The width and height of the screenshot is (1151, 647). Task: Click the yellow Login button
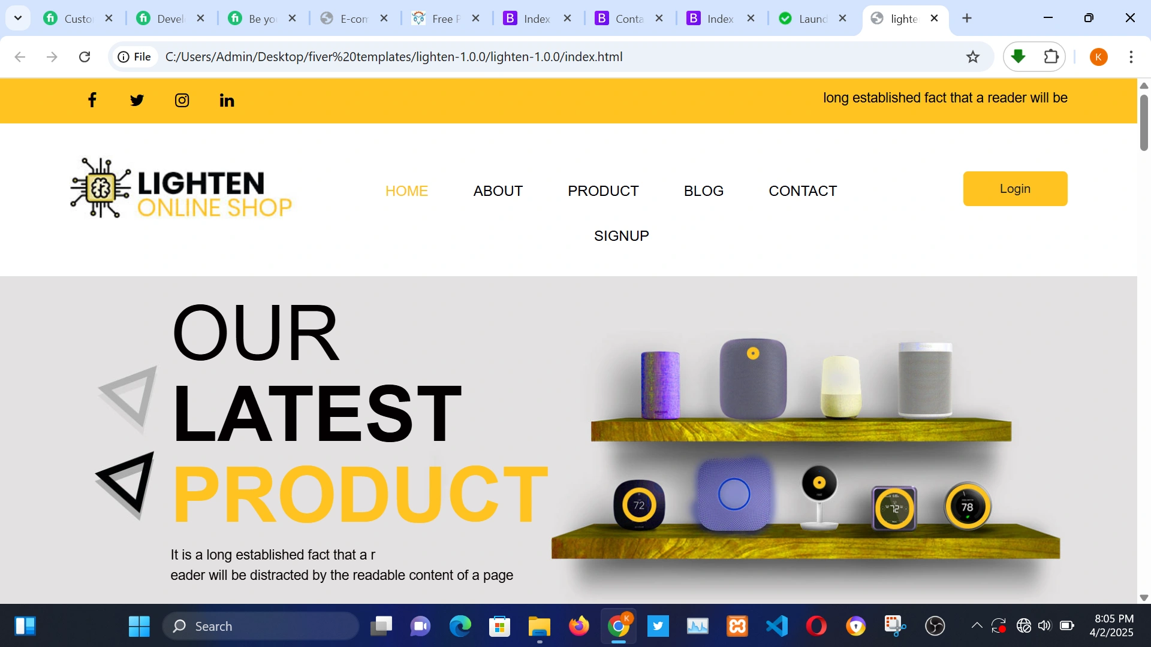(1015, 189)
